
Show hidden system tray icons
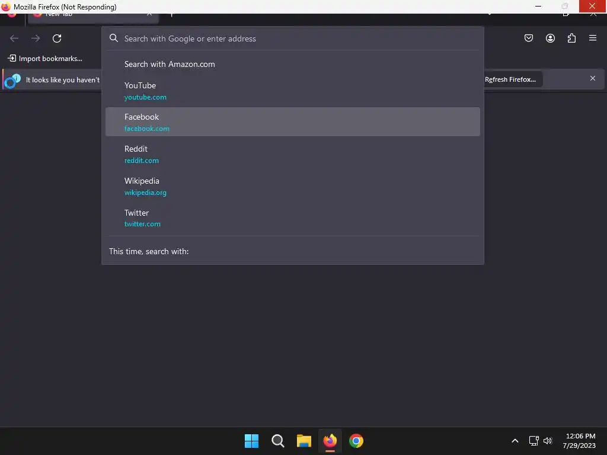pyautogui.click(x=515, y=441)
